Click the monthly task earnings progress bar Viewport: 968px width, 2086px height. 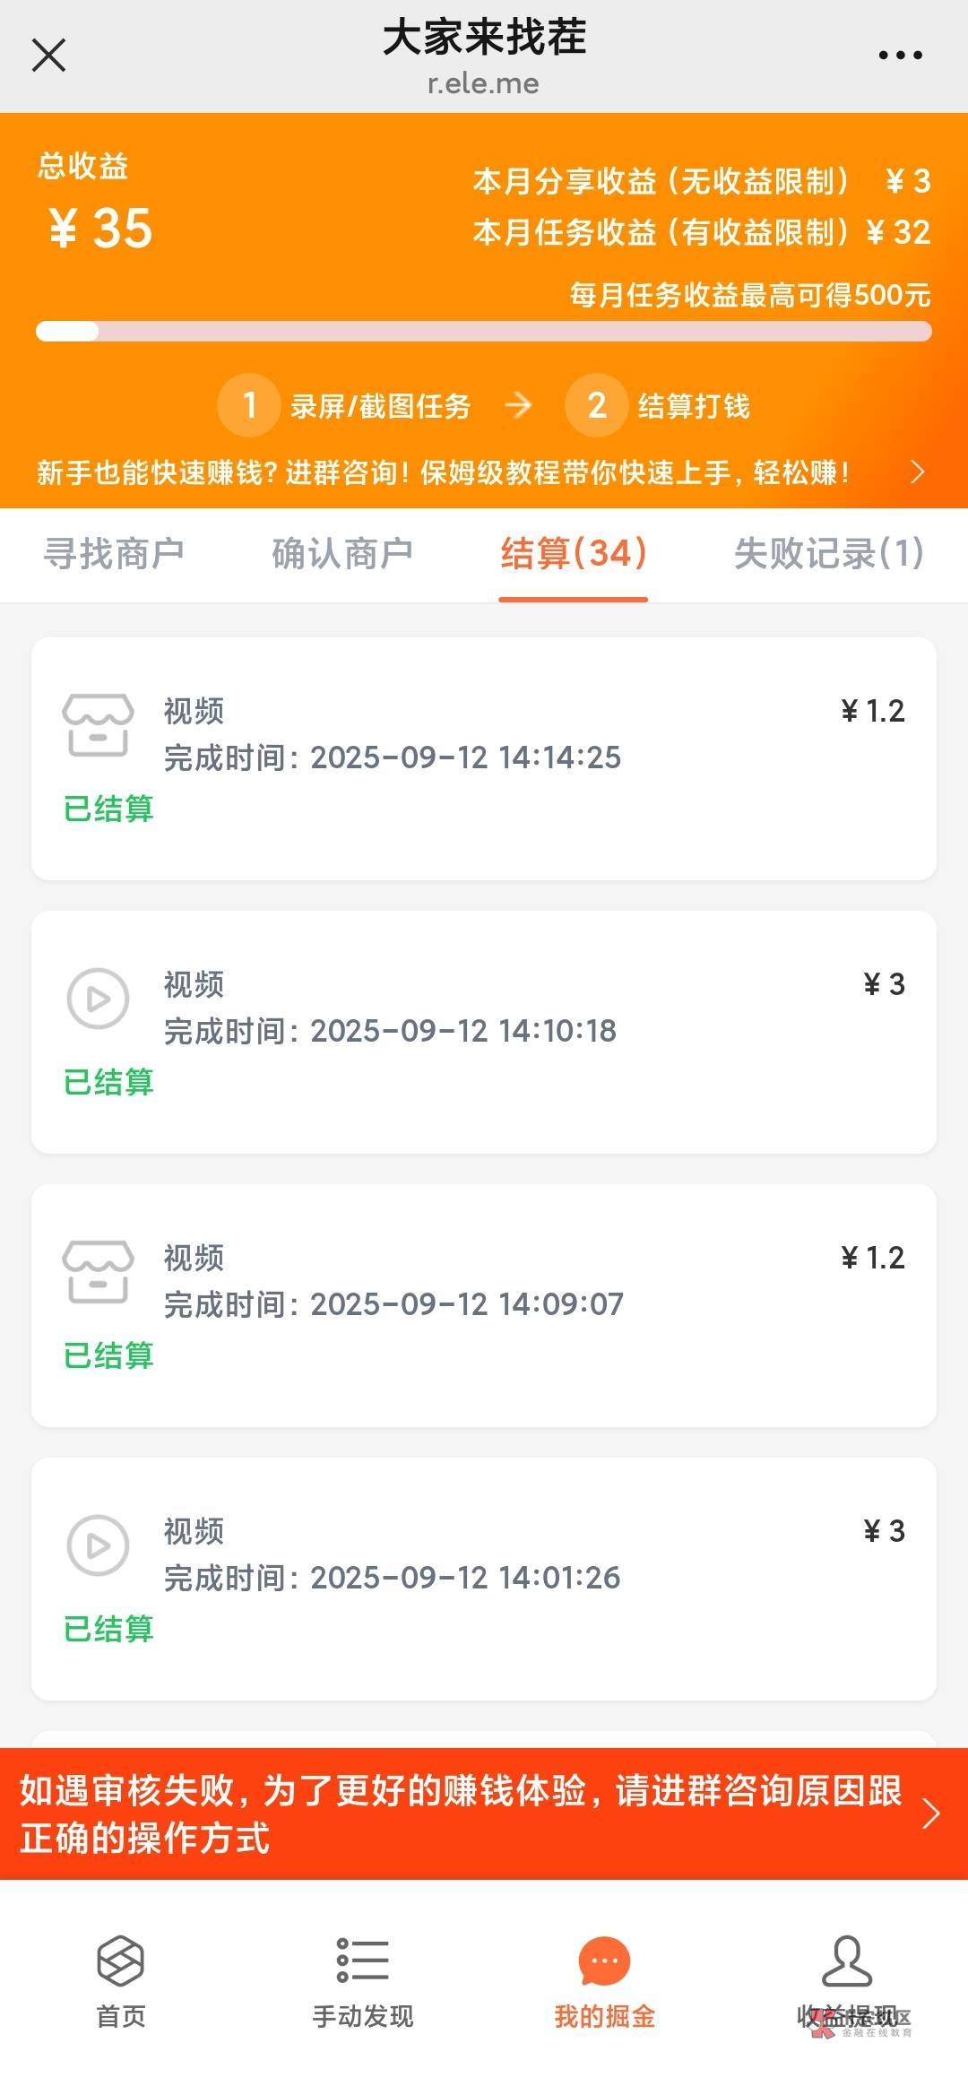484,332
